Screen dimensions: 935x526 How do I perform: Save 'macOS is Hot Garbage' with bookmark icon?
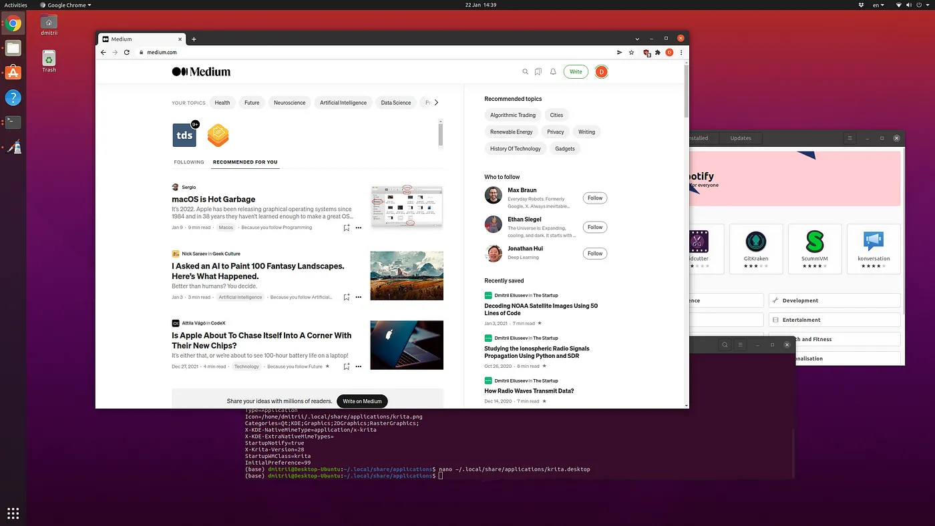(x=346, y=228)
